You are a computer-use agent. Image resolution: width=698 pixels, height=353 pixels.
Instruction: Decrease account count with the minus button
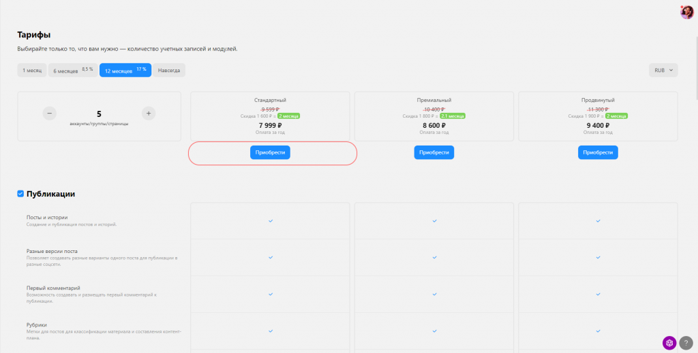tap(50, 114)
